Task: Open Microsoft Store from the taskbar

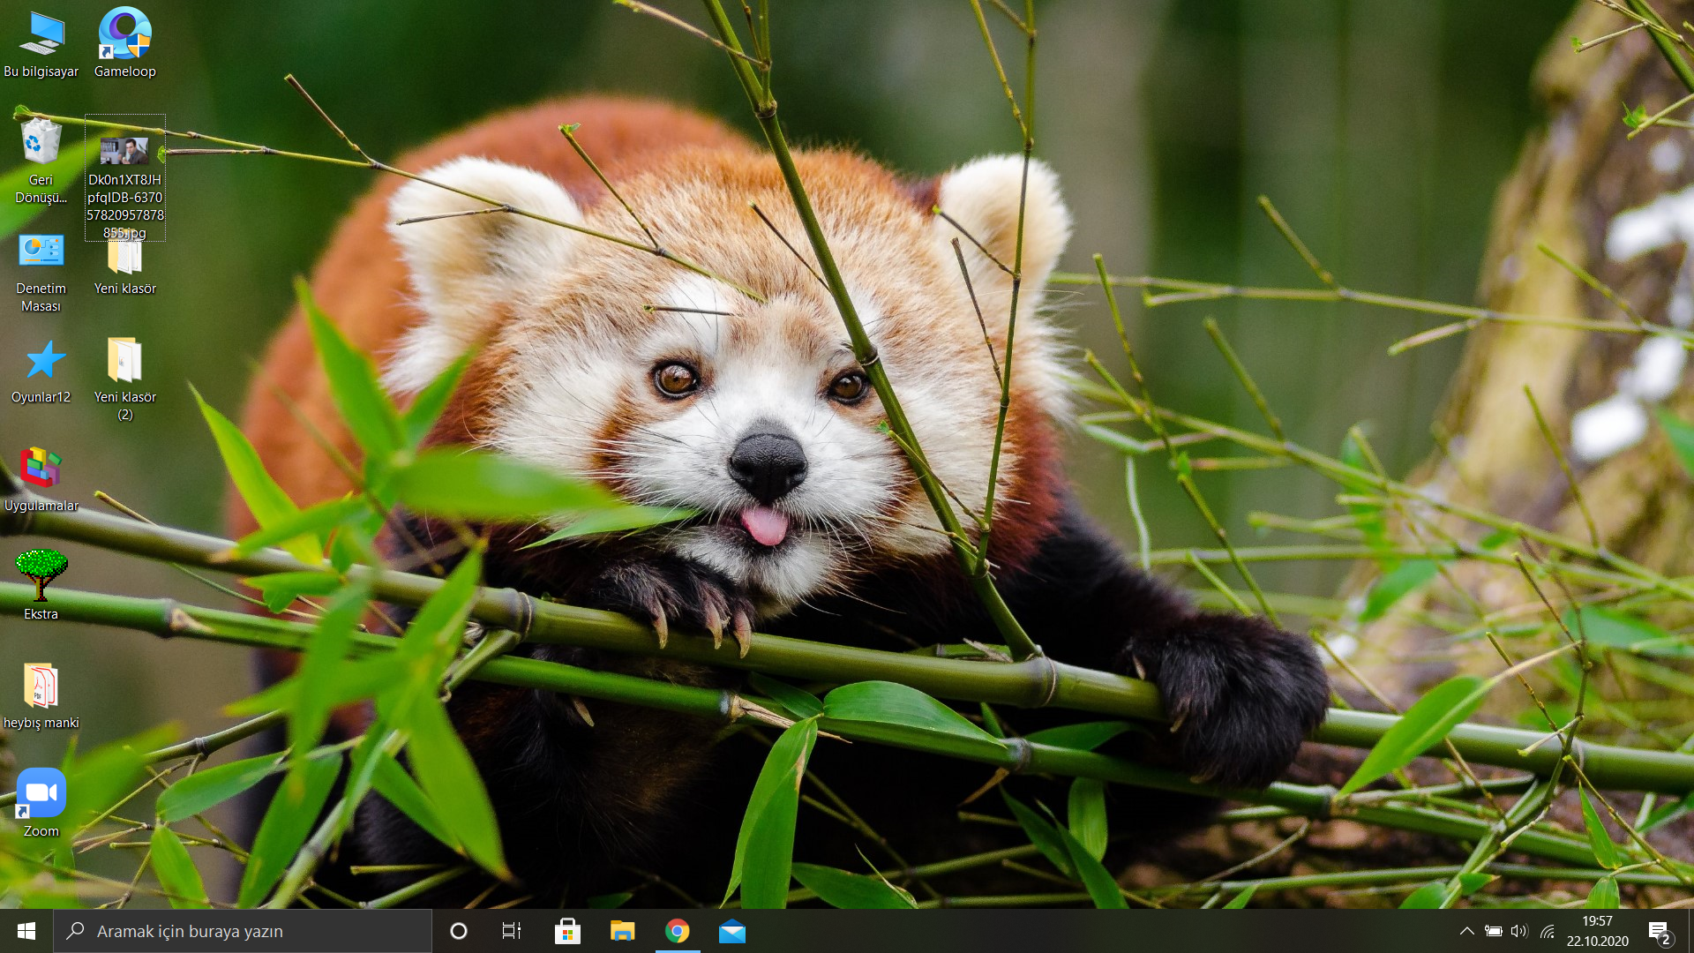Action: click(x=567, y=931)
